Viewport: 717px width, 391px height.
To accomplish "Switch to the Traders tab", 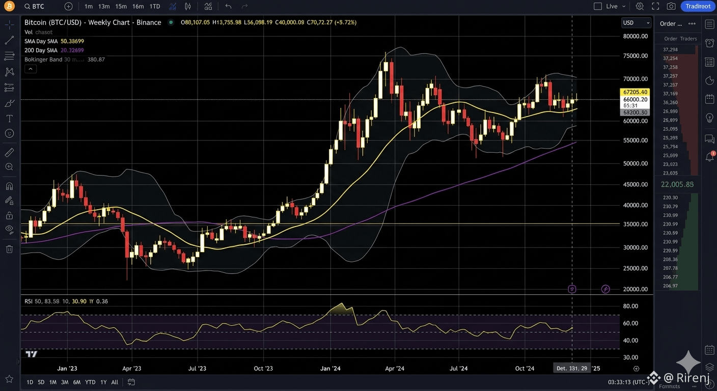I will pos(688,39).
